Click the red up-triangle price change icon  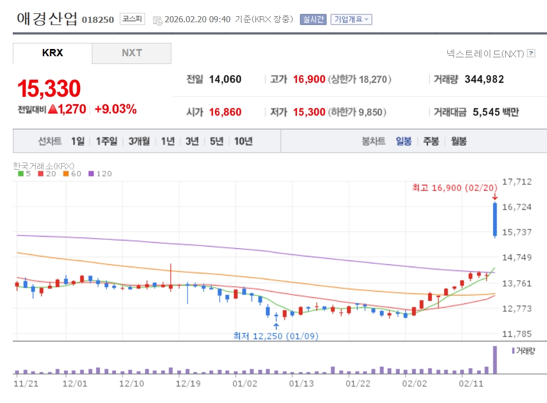[x=53, y=109]
